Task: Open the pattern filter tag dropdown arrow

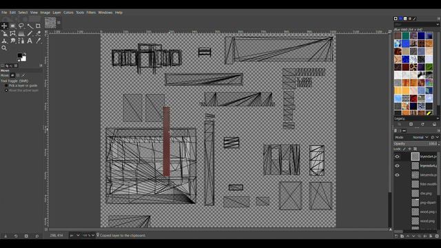Action: click(x=438, y=25)
